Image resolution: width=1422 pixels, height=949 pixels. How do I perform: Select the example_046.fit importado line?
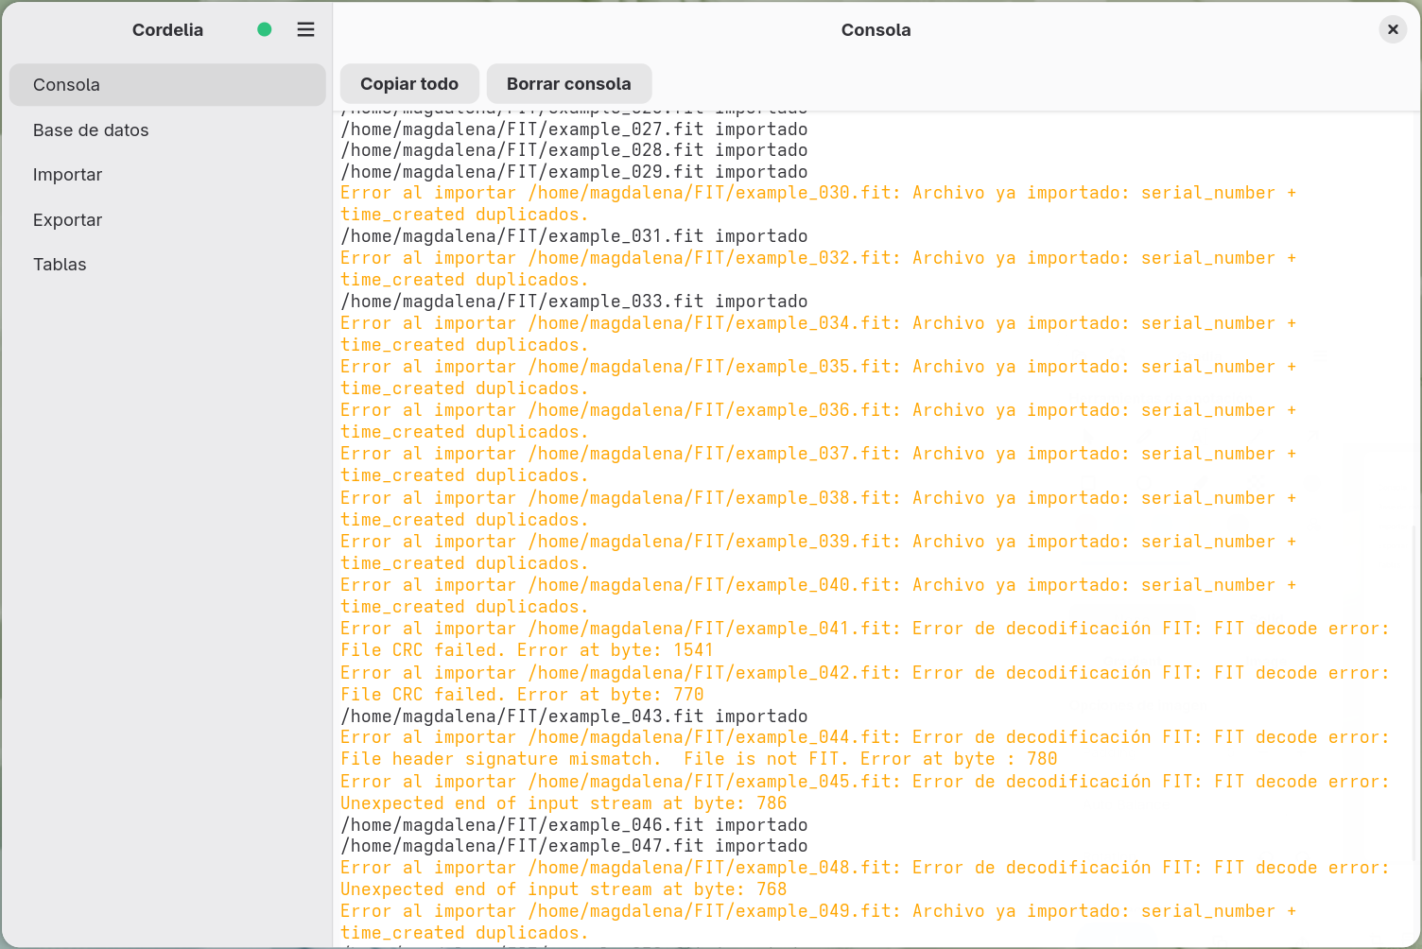[x=574, y=824]
